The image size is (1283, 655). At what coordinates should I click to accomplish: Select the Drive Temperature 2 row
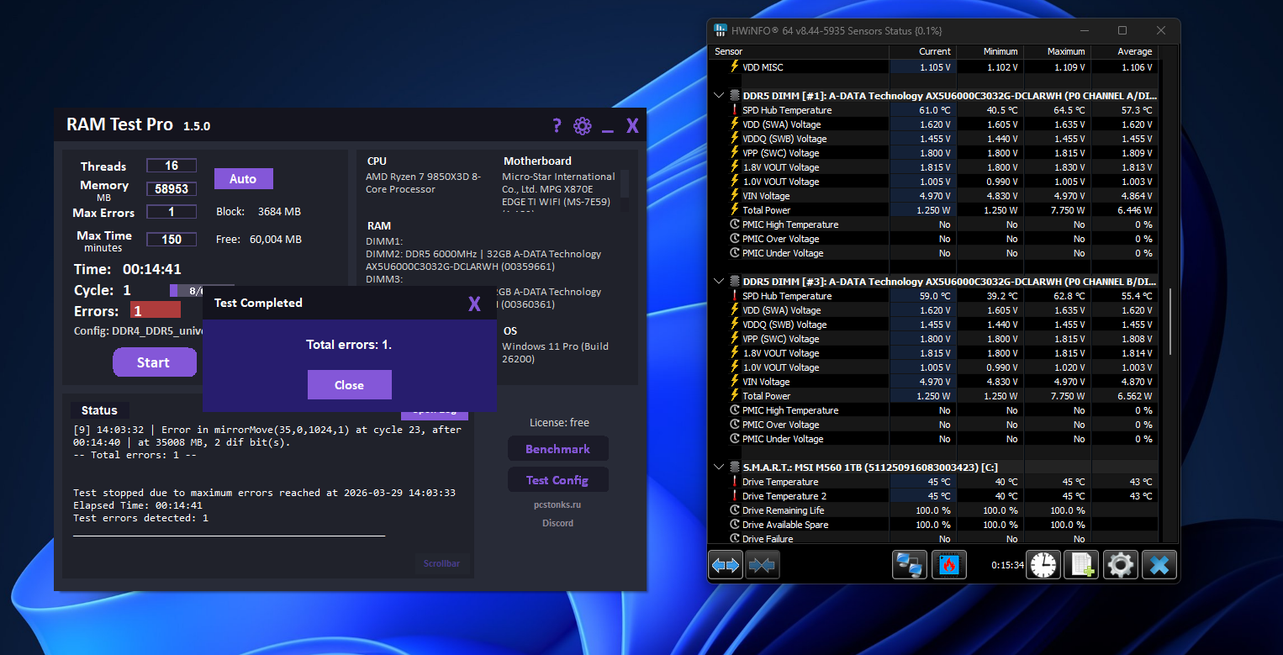933,496
